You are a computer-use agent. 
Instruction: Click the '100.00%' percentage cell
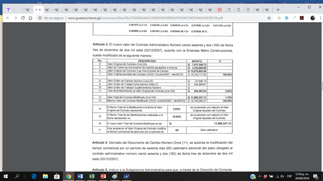tap(227, 74)
